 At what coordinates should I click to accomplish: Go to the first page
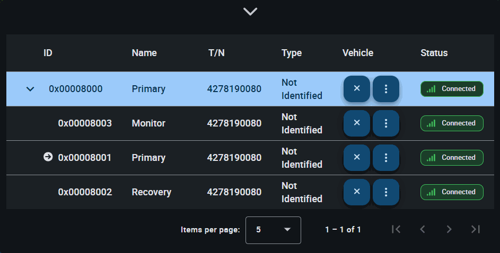[396, 229]
